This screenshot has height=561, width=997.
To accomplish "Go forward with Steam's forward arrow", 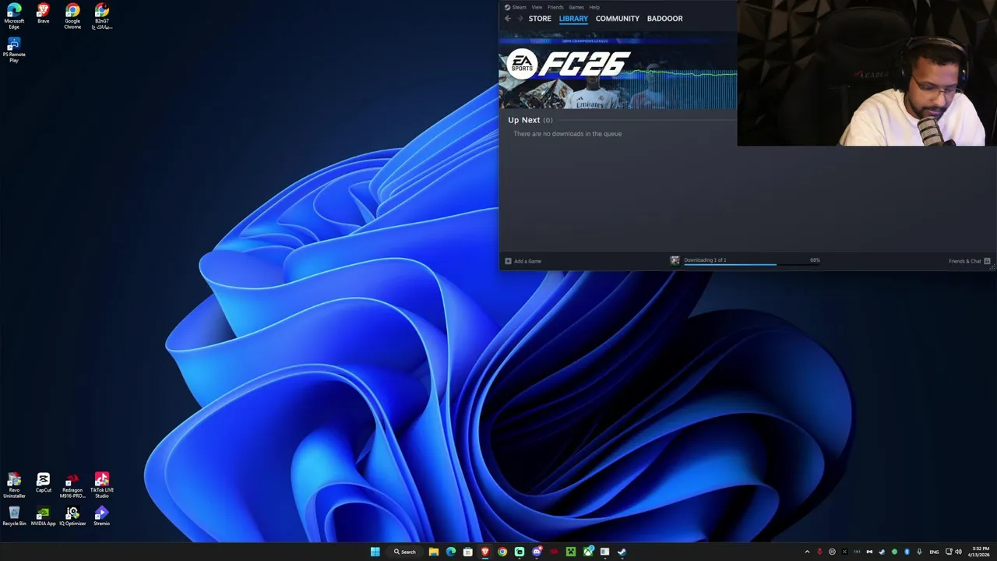I will 520,19.
